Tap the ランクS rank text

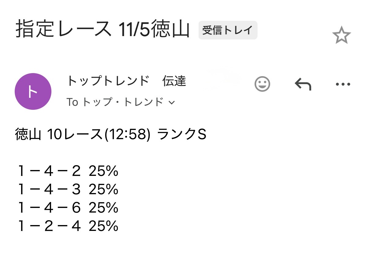[182, 135]
